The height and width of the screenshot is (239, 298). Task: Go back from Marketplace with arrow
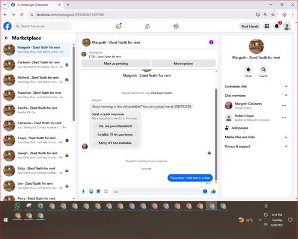(x=7, y=38)
